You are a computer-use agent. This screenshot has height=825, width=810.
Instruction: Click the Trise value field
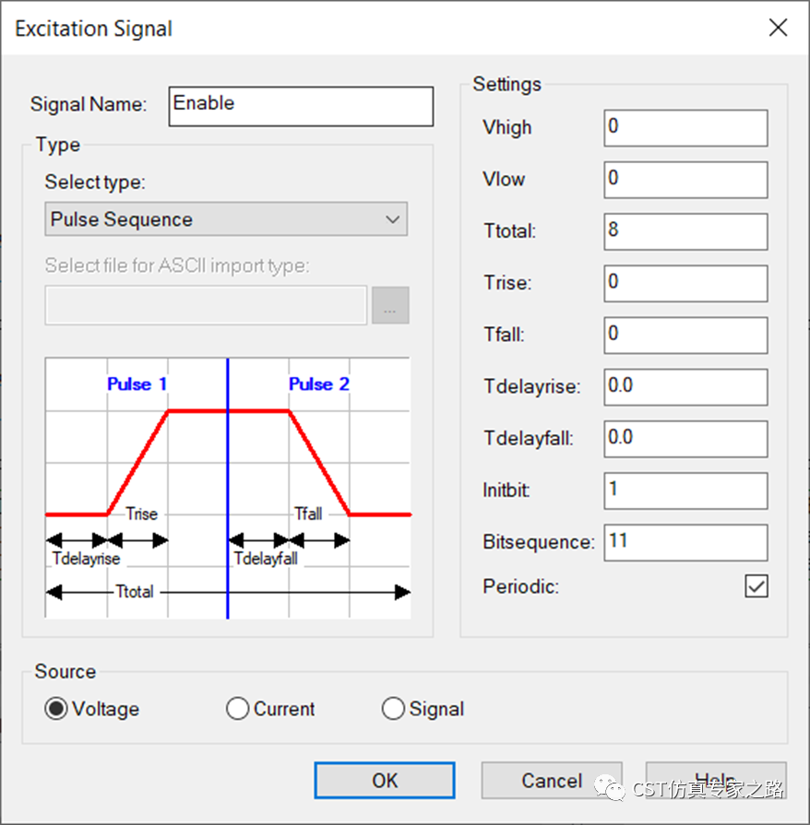[x=685, y=283]
